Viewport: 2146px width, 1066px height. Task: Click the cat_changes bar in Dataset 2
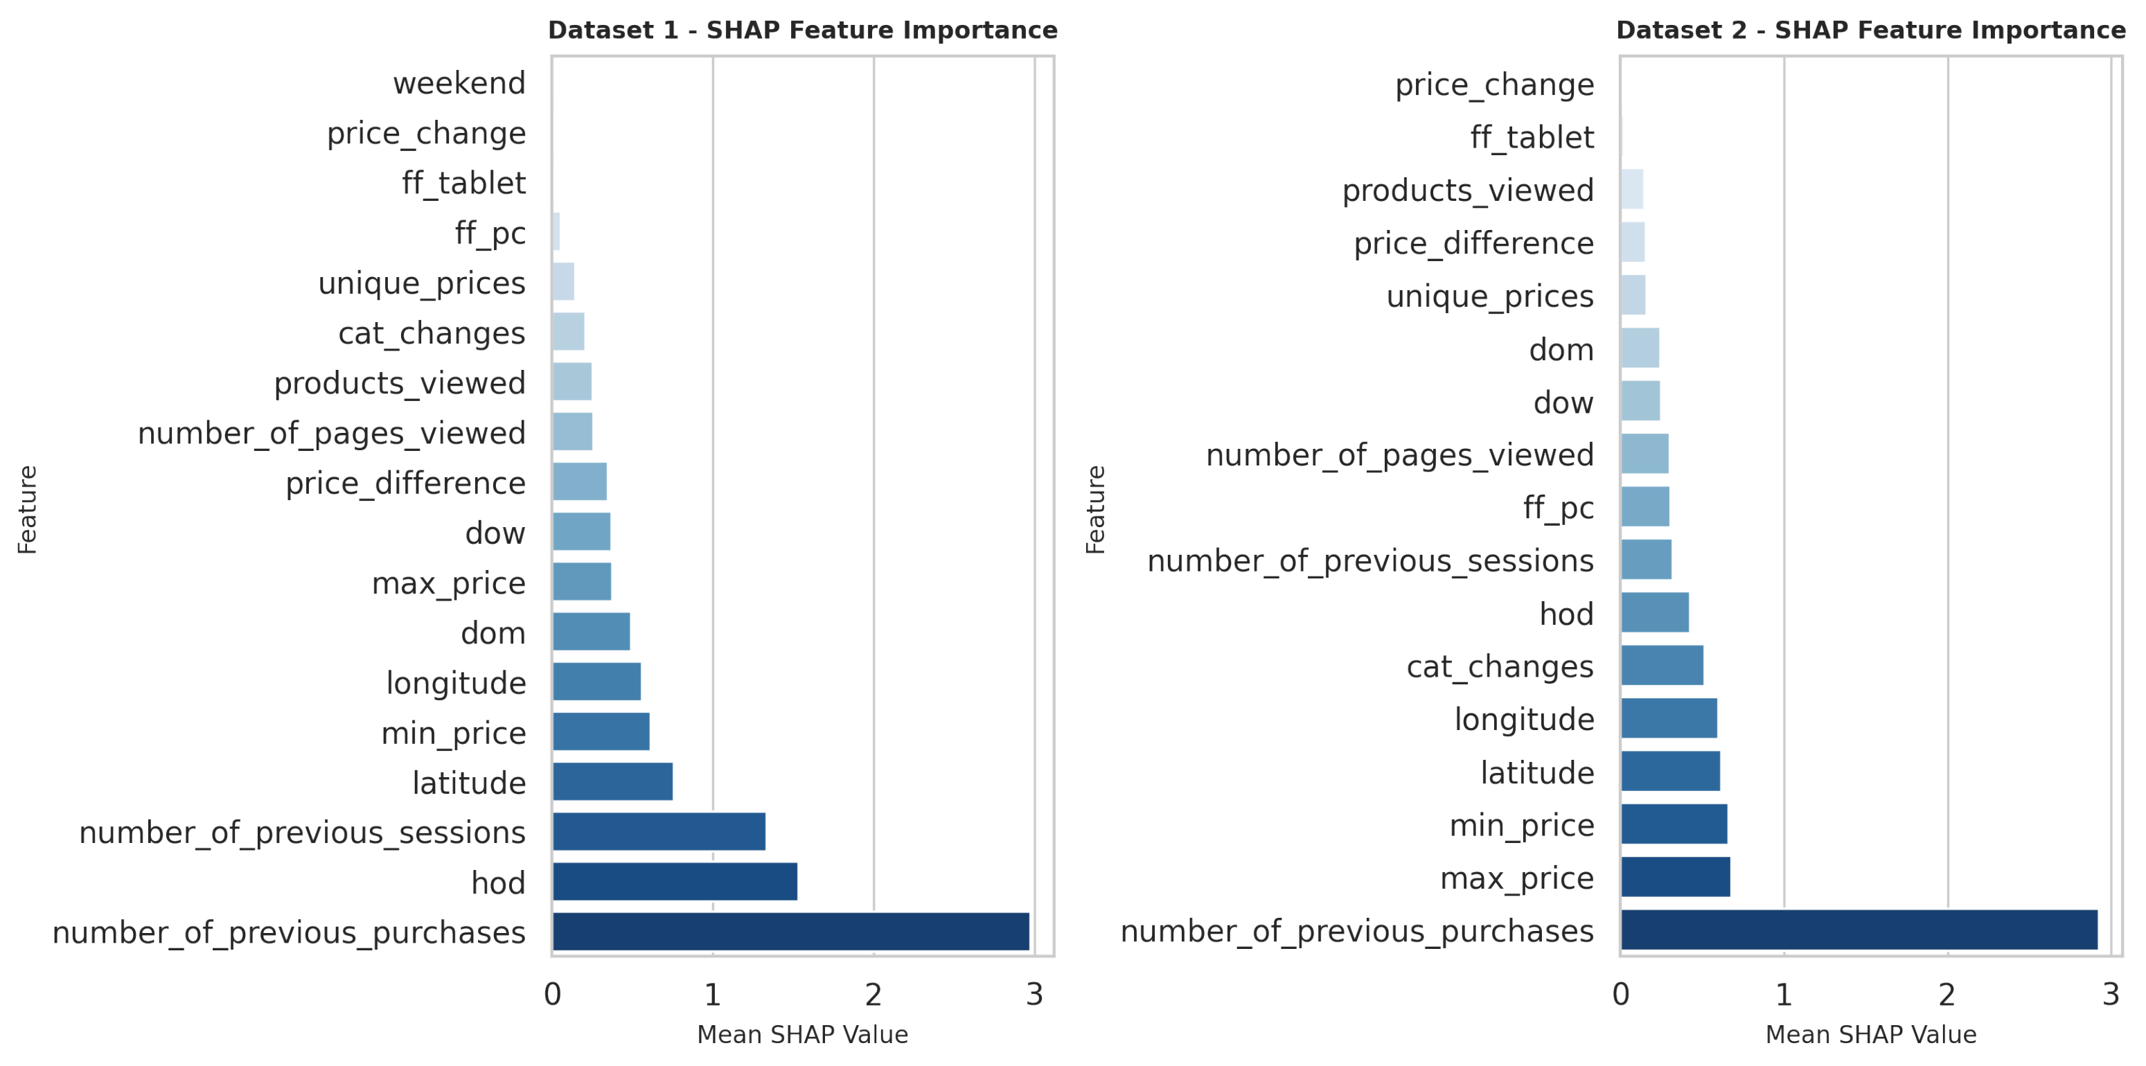(x=1661, y=664)
